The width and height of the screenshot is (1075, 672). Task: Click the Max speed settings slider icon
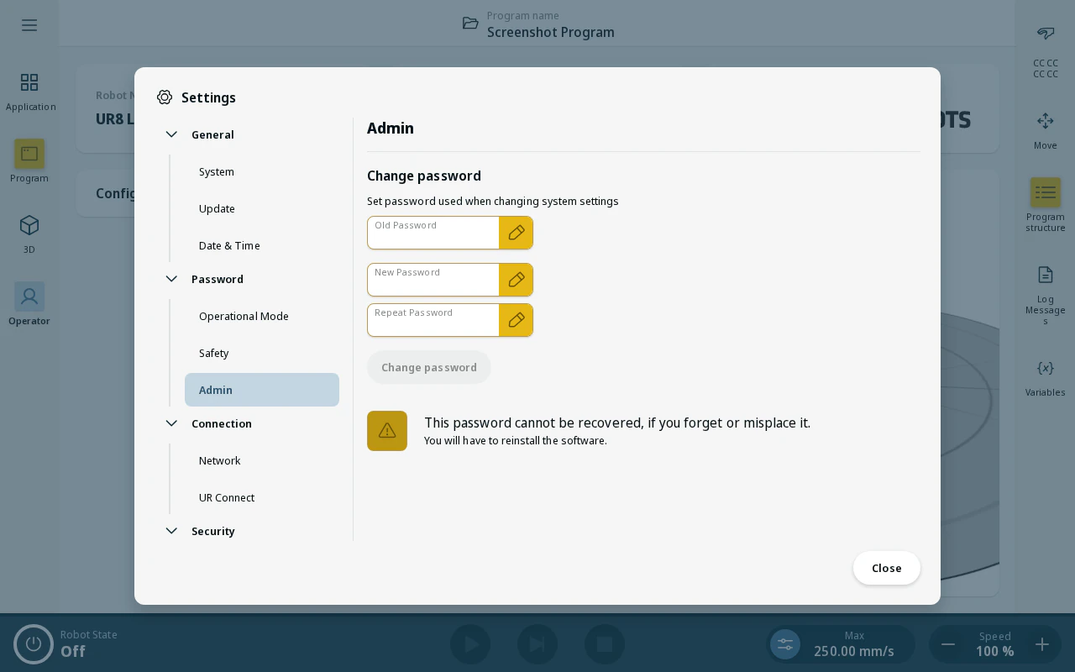[x=785, y=644]
